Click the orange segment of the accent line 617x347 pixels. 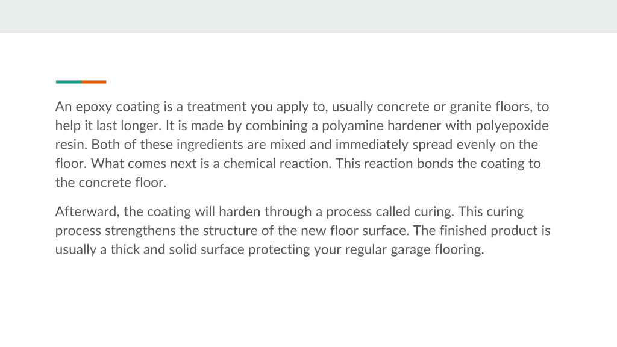click(94, 82)
